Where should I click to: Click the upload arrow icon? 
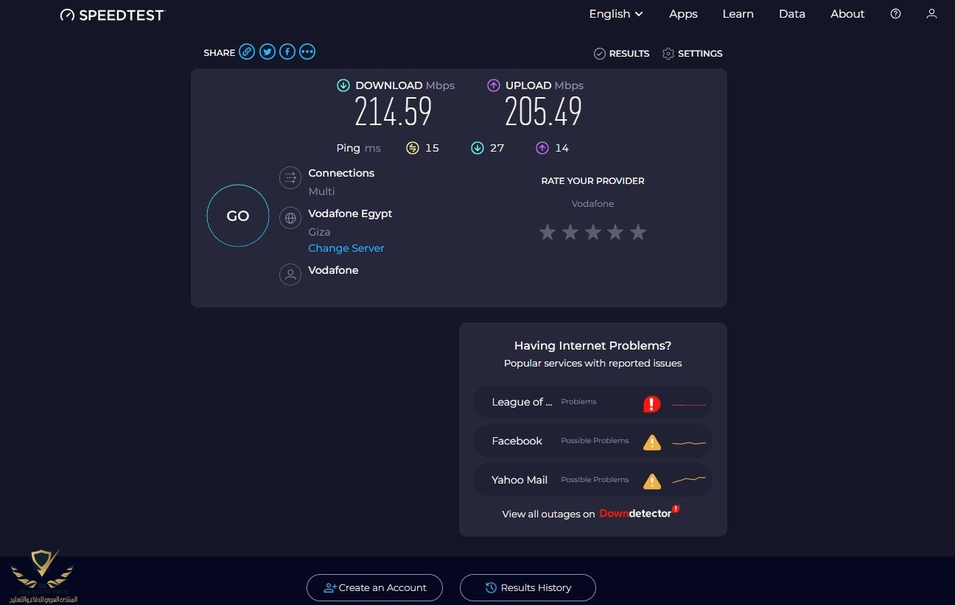494,85
